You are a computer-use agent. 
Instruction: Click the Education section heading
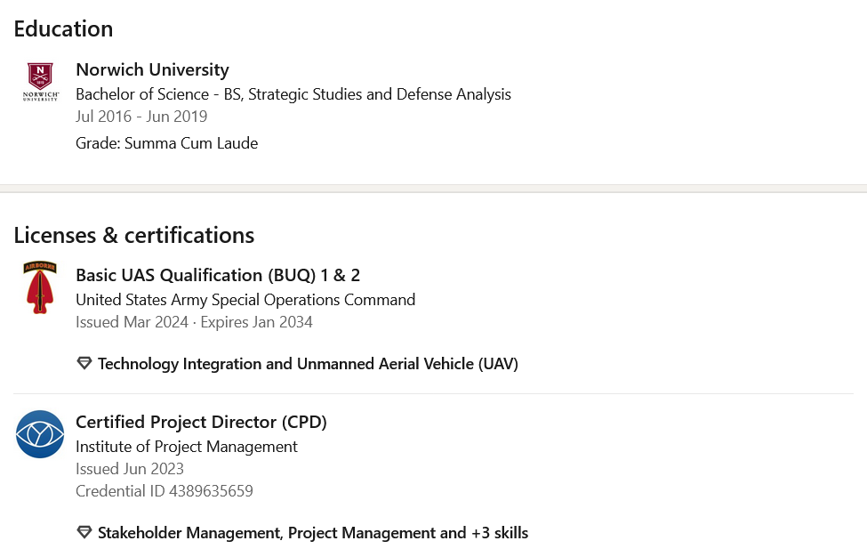click(x=64, y=28)
